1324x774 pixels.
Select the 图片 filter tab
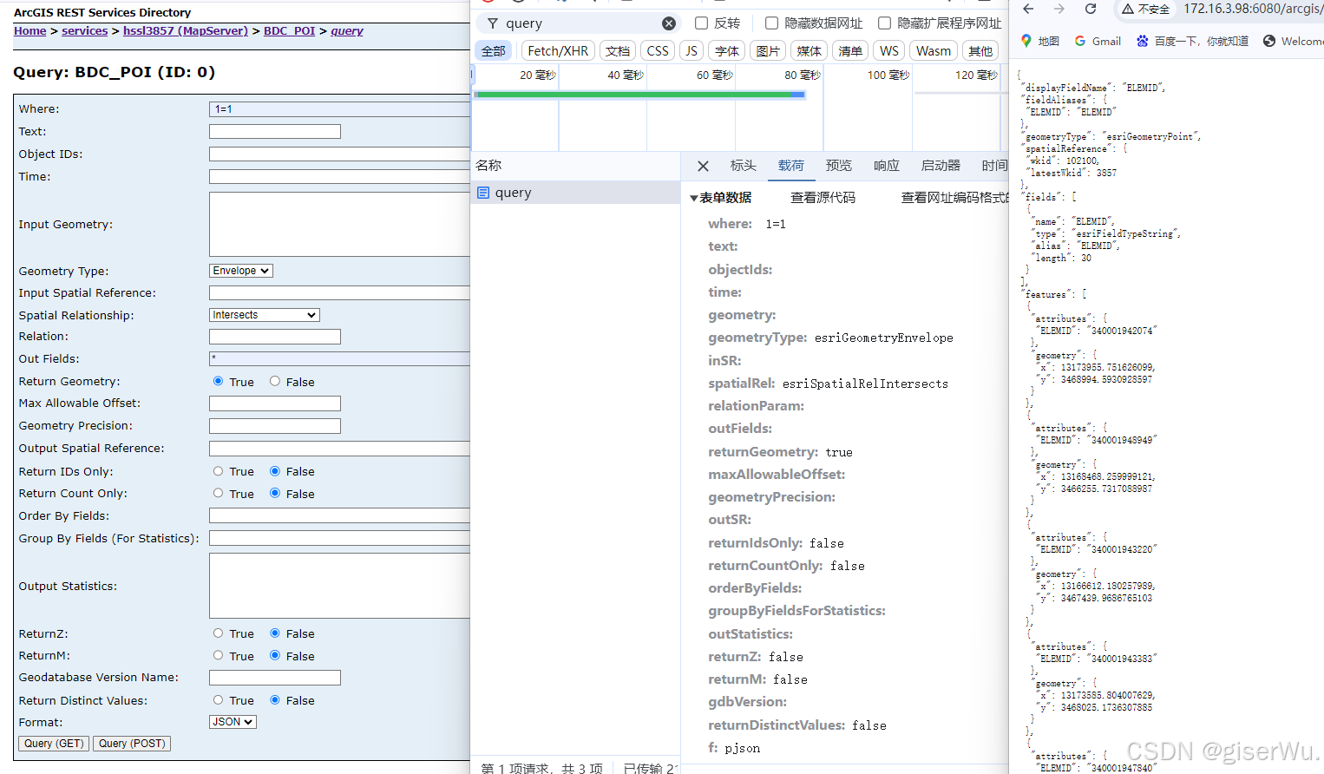[768, 51]
